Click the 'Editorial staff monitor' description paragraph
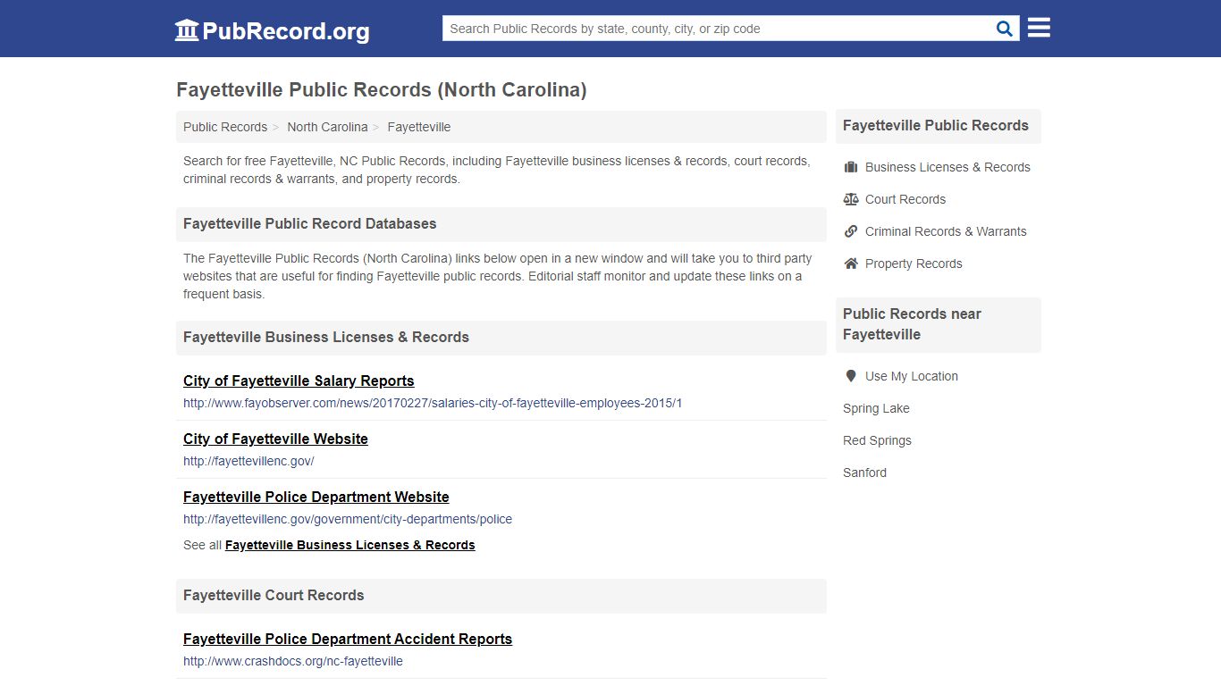1221x686 pixels. click(498, 276)
